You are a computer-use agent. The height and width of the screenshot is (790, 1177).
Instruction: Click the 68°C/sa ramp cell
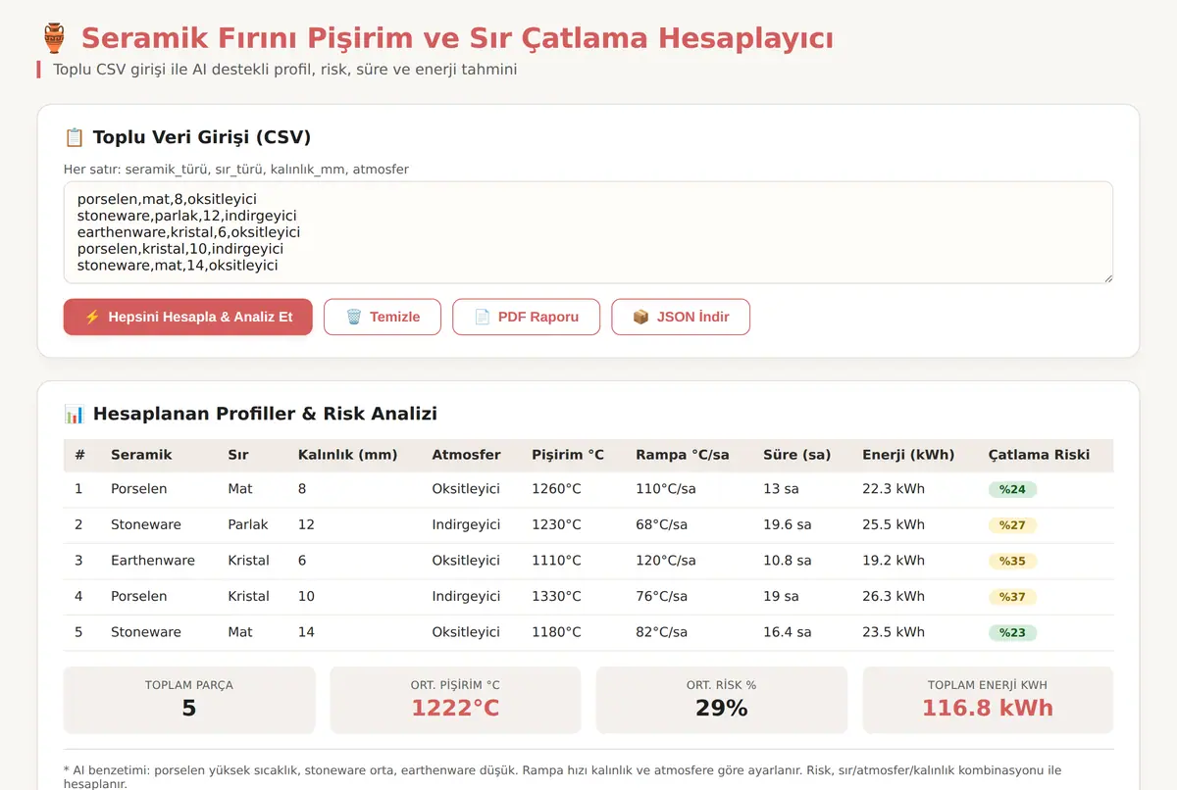[x=662, y=524]
